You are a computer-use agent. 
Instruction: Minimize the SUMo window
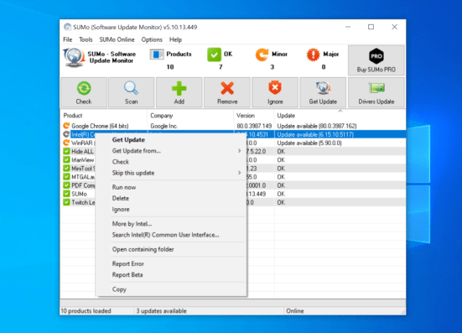point(348,27)
